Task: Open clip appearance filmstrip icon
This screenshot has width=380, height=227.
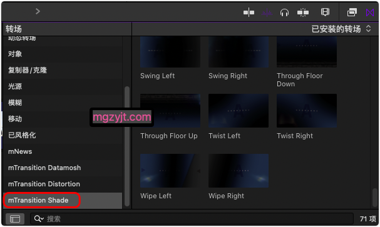Action: tap(325, 12)
